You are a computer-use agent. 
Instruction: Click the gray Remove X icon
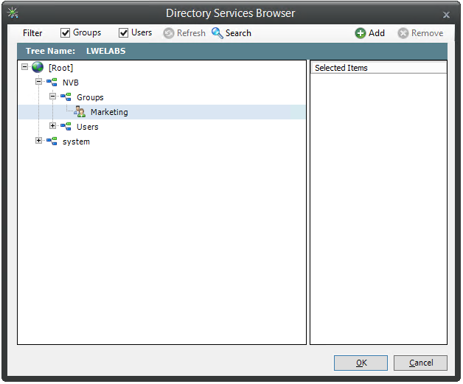pos(403,33)
